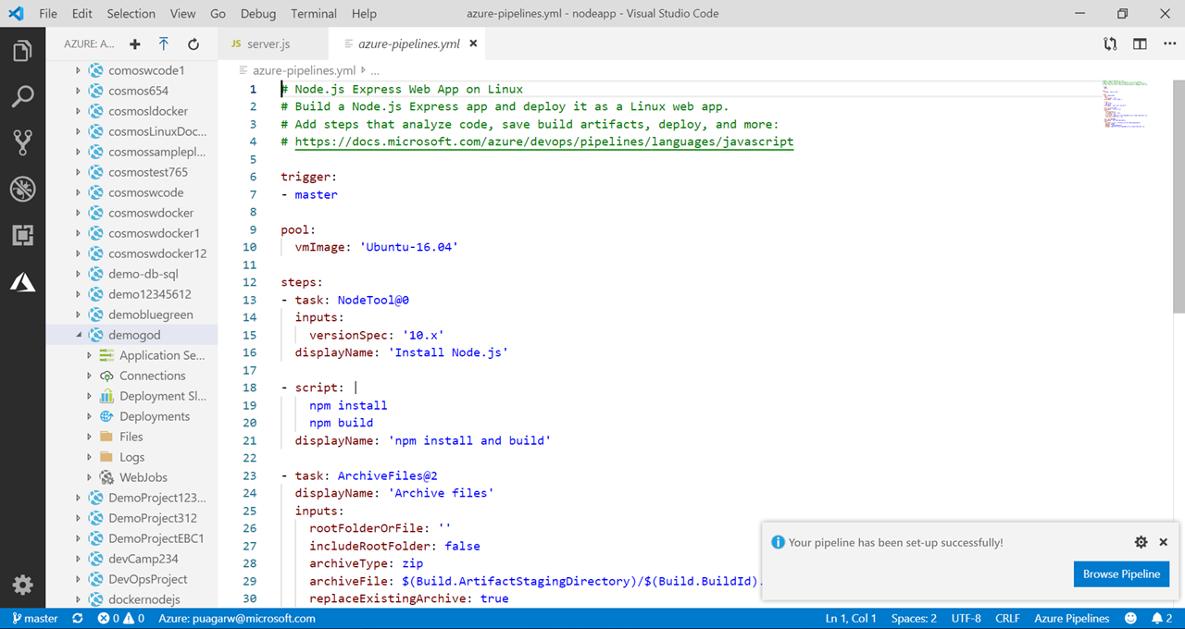Open the Source Control view

click(x=22, y=142)
